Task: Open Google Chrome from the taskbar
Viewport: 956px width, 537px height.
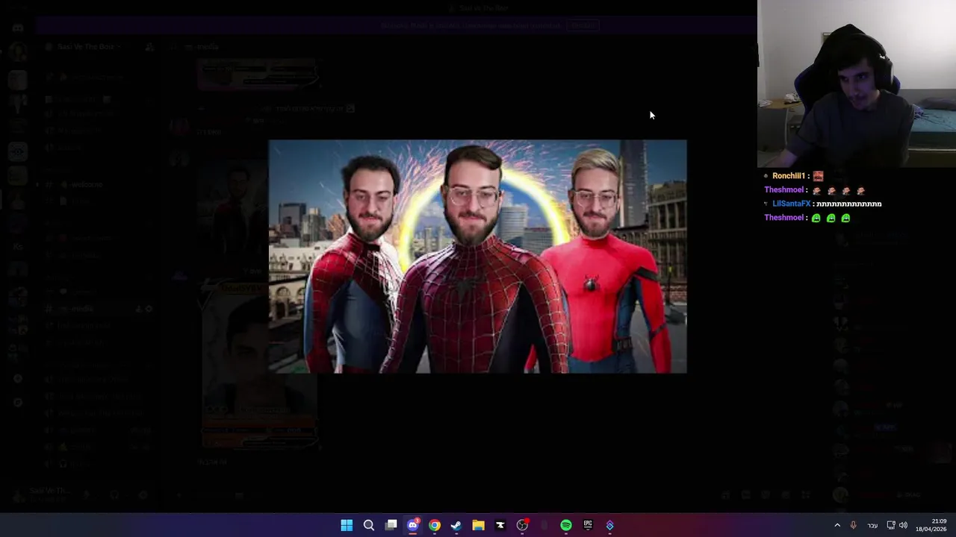Action: [435, 525]
